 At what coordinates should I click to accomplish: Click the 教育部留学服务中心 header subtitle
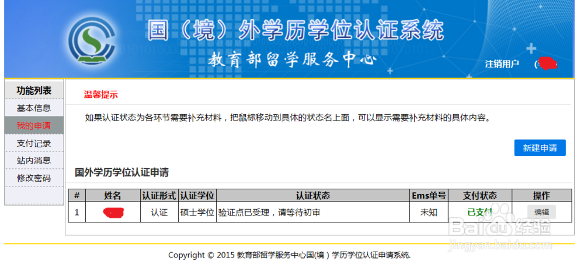click(x=292, y=61)
